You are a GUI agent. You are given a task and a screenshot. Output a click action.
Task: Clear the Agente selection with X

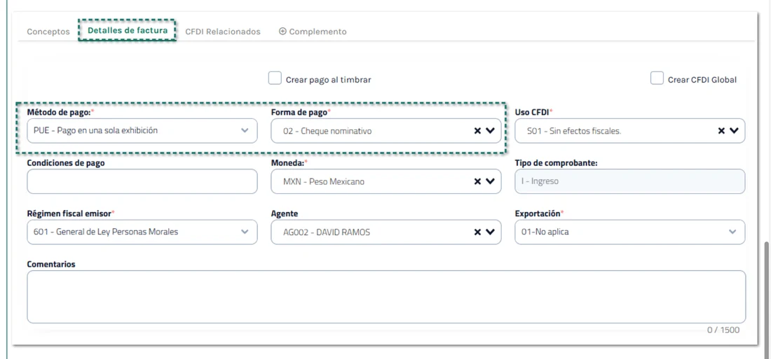(477, 232)
